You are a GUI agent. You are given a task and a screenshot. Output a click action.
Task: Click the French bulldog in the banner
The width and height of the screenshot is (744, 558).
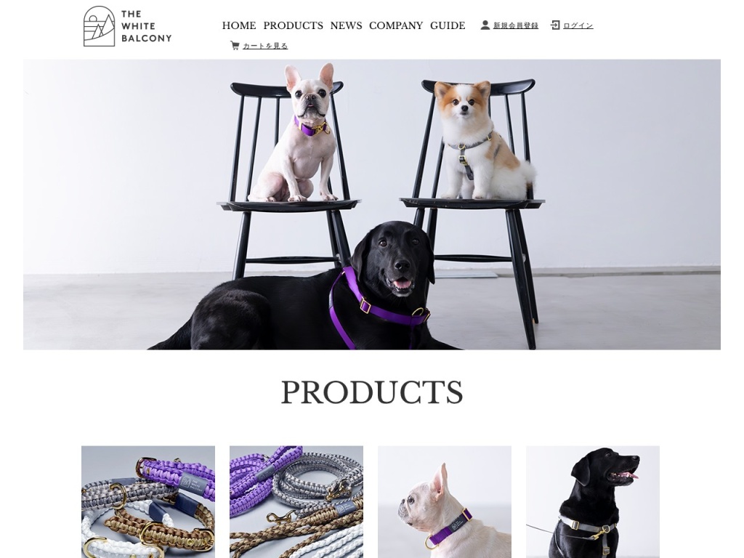[x=300, y=133]
